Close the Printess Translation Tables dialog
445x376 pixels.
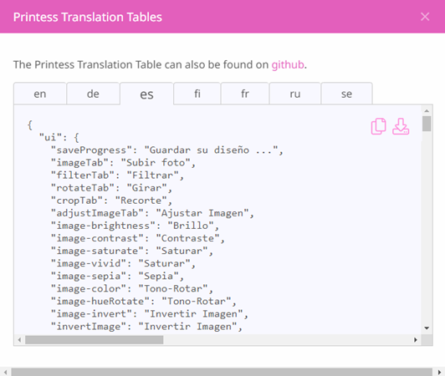(x=425, y=17)
